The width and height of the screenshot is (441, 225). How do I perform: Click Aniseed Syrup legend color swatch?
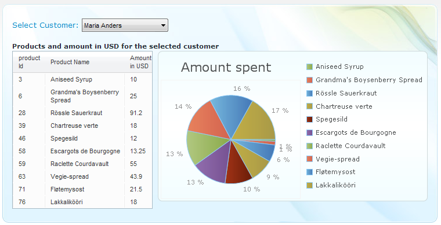309,67
